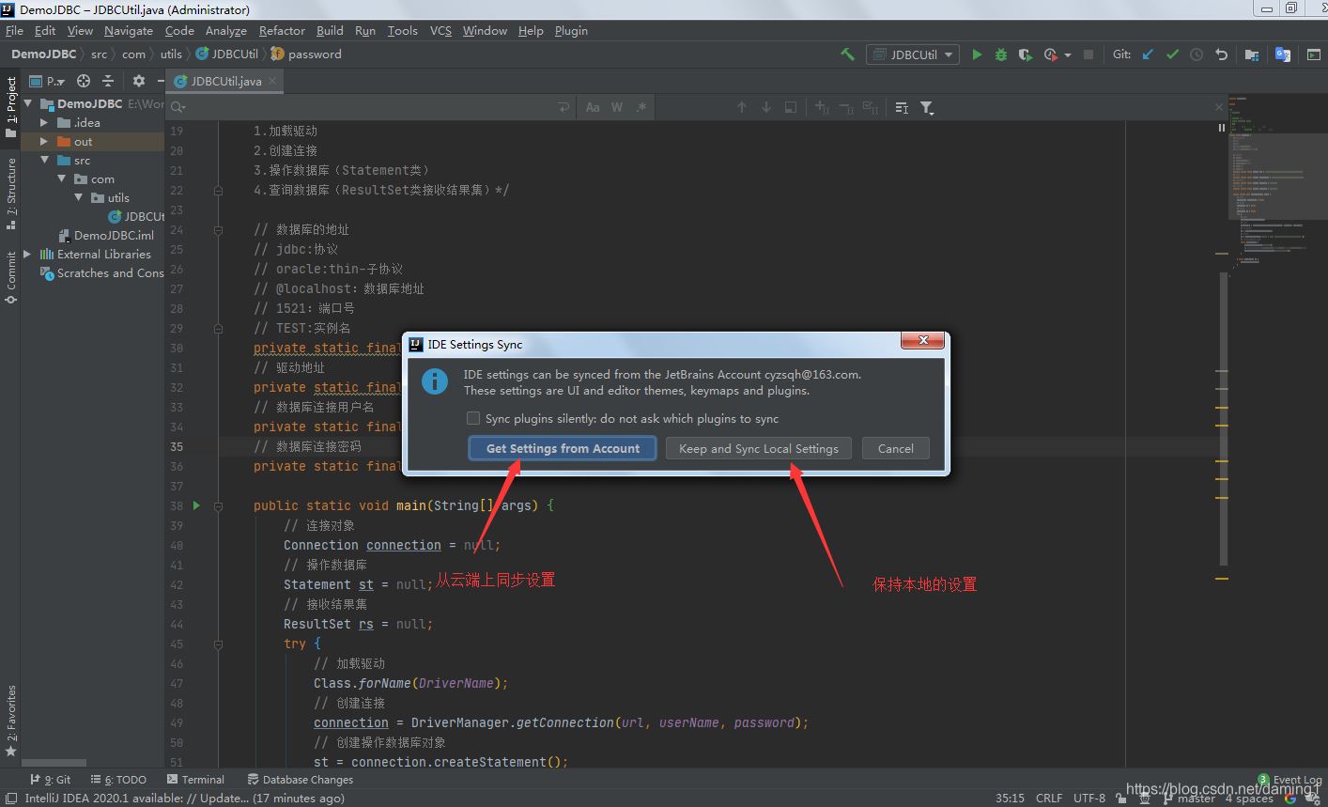This screenshot has height=807, width=1328.
Task: Check 'Sync plugins silently' checkbox
Action: pyautogui.click(x=473, y=419)
